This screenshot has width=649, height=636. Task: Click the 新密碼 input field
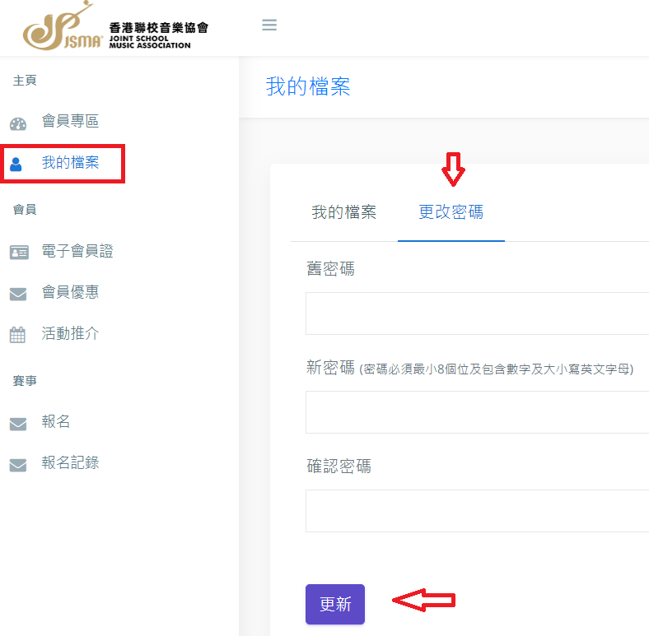(477, 412)
